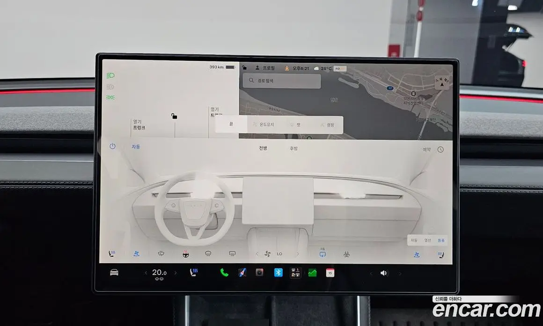
Task: Tap the passenger-side airflow vent icon
Action: tap(417, 255)
